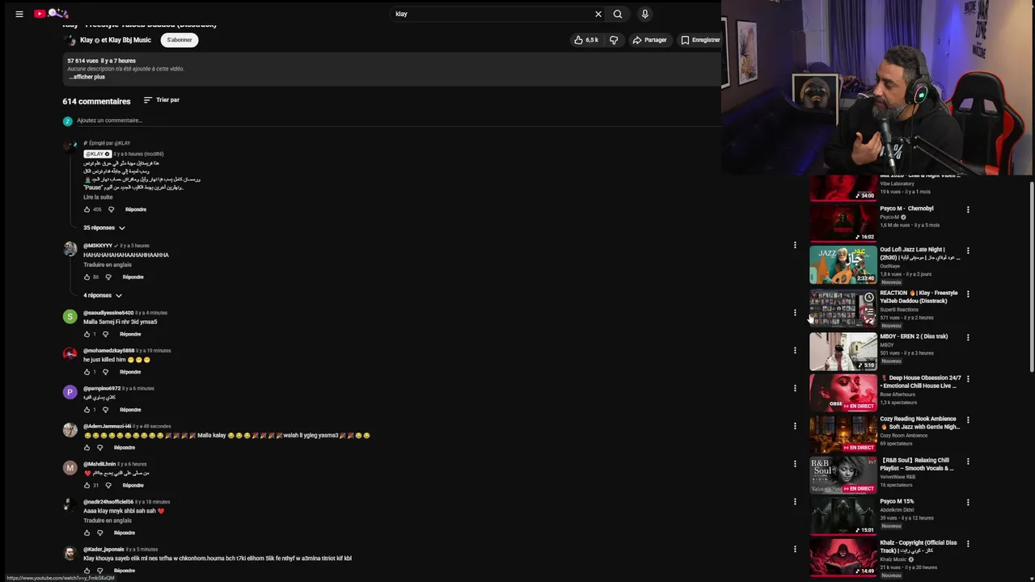1035x582 pixels.
Task: Open the Oud Lofi Jazz Late Night thumbnail
Action: [843, 264]
